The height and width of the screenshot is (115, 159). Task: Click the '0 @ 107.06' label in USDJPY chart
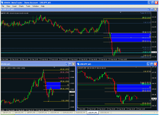(x=147, y=71)
